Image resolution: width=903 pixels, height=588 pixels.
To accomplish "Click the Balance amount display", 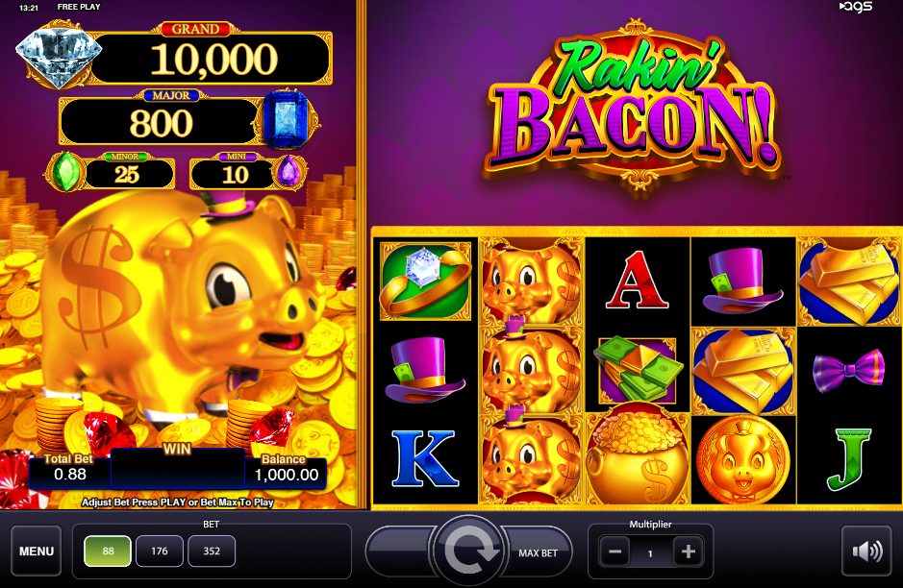I will [x=287, y=474].
